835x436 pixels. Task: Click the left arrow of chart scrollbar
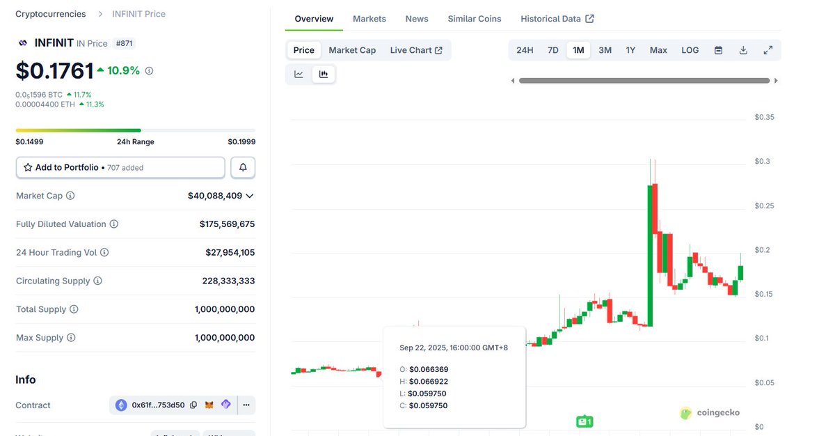pyautogui.click(x=513, y=81)
